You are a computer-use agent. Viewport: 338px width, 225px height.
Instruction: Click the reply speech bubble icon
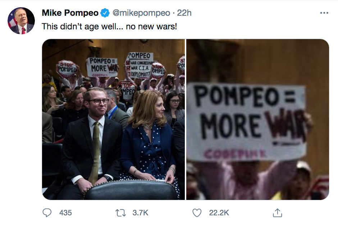tap(47, 213)
